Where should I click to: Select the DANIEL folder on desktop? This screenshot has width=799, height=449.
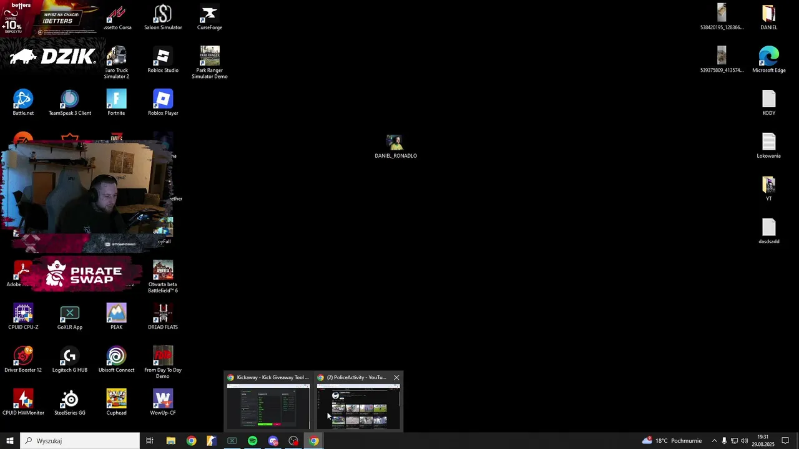coord(769,17)
